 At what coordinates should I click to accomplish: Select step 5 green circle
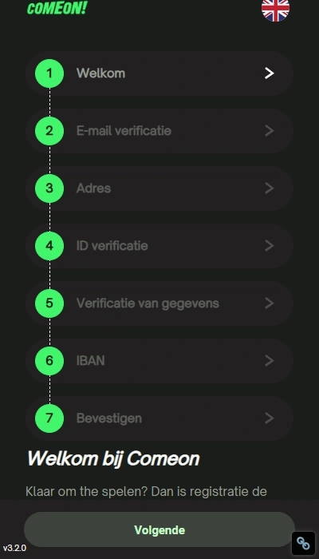tap(49, 303)
